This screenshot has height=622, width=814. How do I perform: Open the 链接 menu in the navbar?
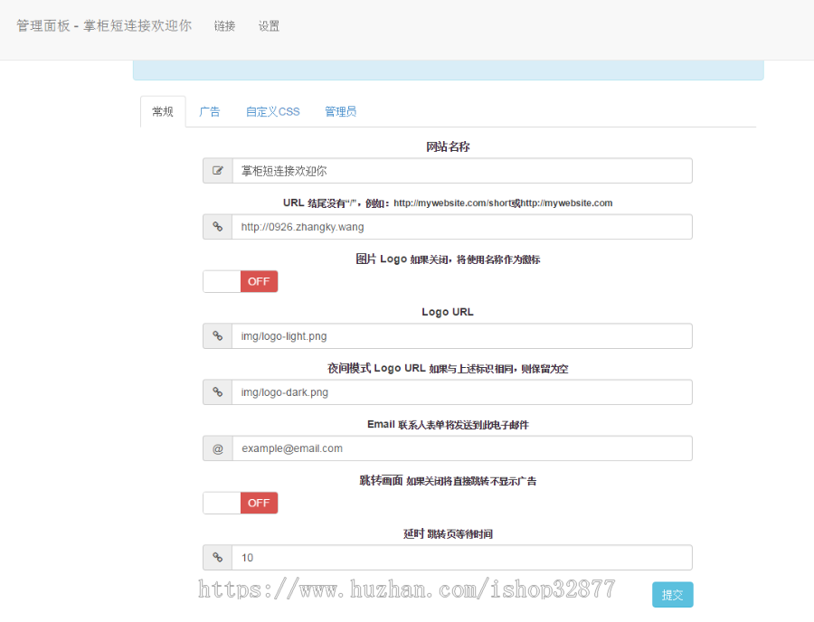tap(225, 26)
